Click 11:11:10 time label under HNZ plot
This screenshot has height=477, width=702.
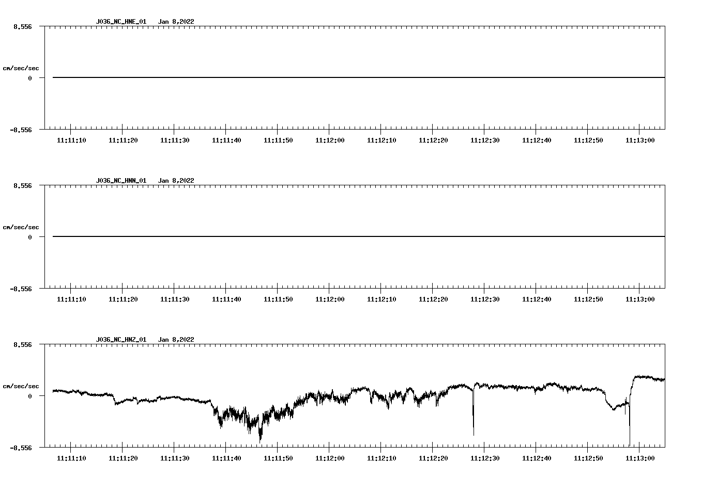(x=71, y=458)
